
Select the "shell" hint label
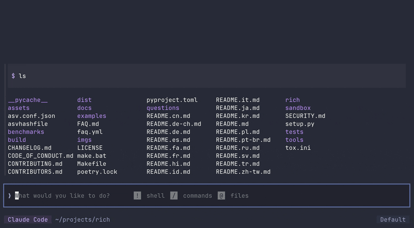(155, 196)
